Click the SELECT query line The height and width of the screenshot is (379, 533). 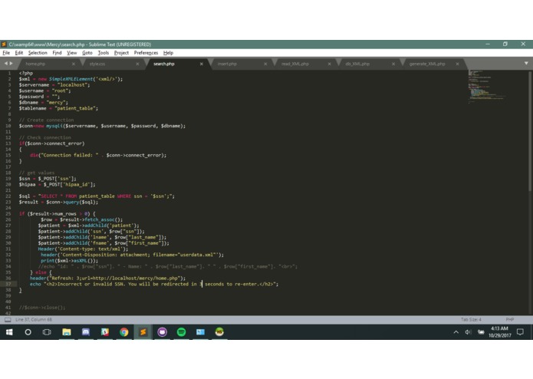point(97,196)
